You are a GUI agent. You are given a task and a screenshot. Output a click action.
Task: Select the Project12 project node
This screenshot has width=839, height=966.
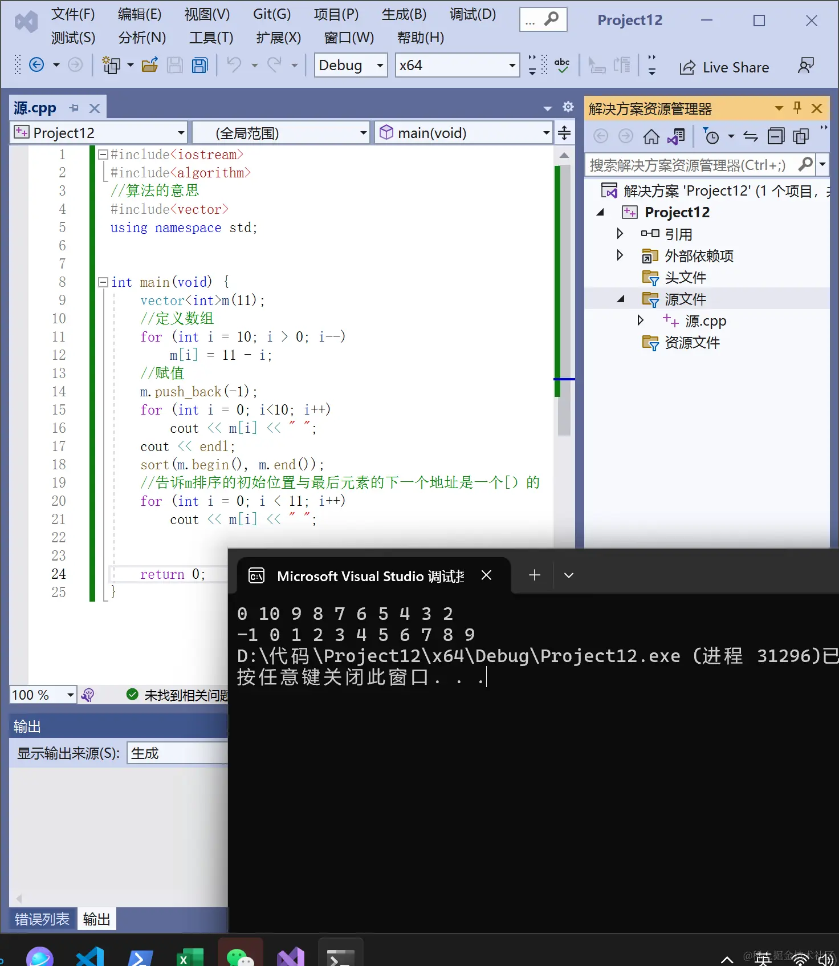(677, 212)
